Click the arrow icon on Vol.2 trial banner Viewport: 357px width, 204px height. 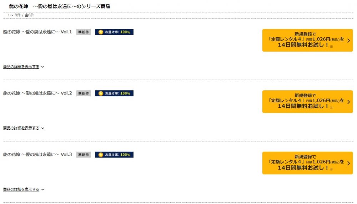[348, 102]
